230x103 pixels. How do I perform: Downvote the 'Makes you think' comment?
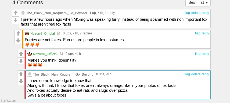(x=21, y=61)
